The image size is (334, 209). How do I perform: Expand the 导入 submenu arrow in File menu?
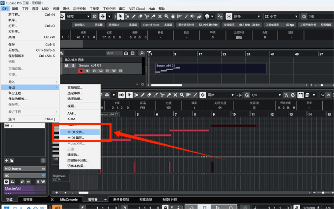point(56,82)
